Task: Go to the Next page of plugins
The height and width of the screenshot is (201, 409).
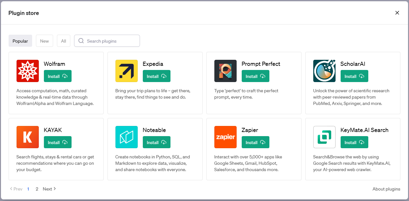Action: [x=49, y=189]
